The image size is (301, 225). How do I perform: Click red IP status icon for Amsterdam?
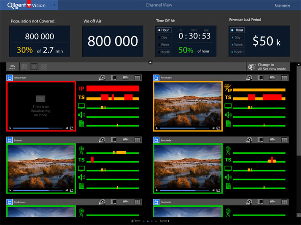pyautogui.click(x=81, y=89)
